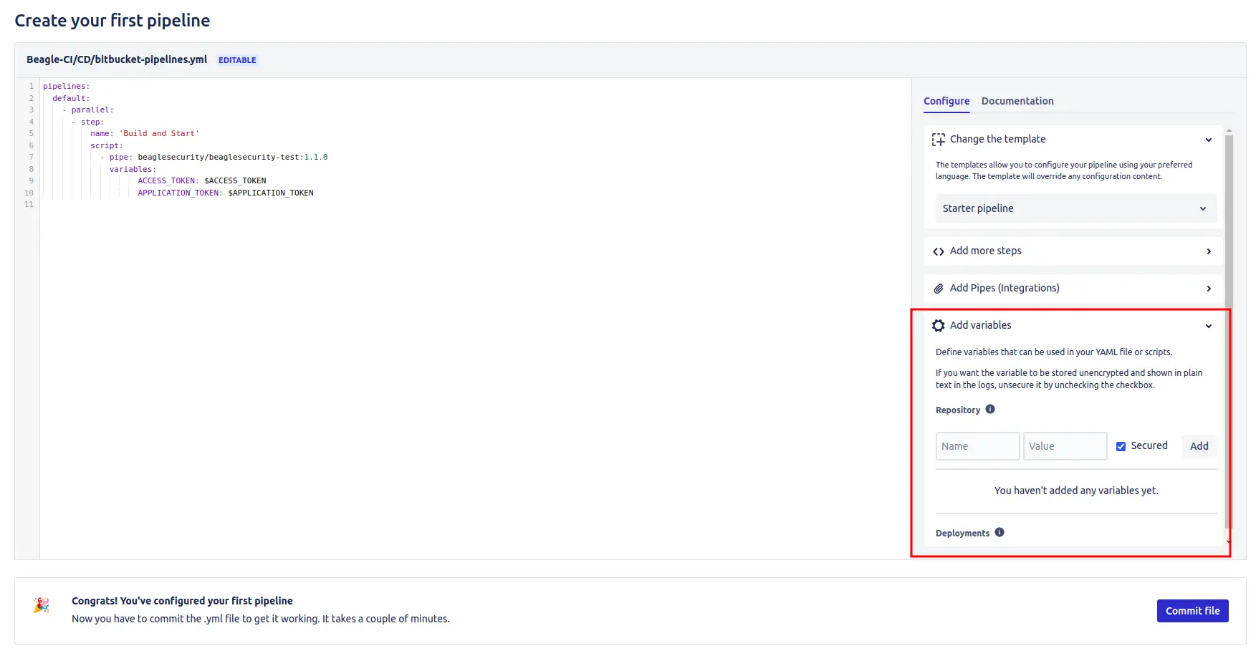Focus the variable Name input field
1256x656 pixels.
(977, 446)
